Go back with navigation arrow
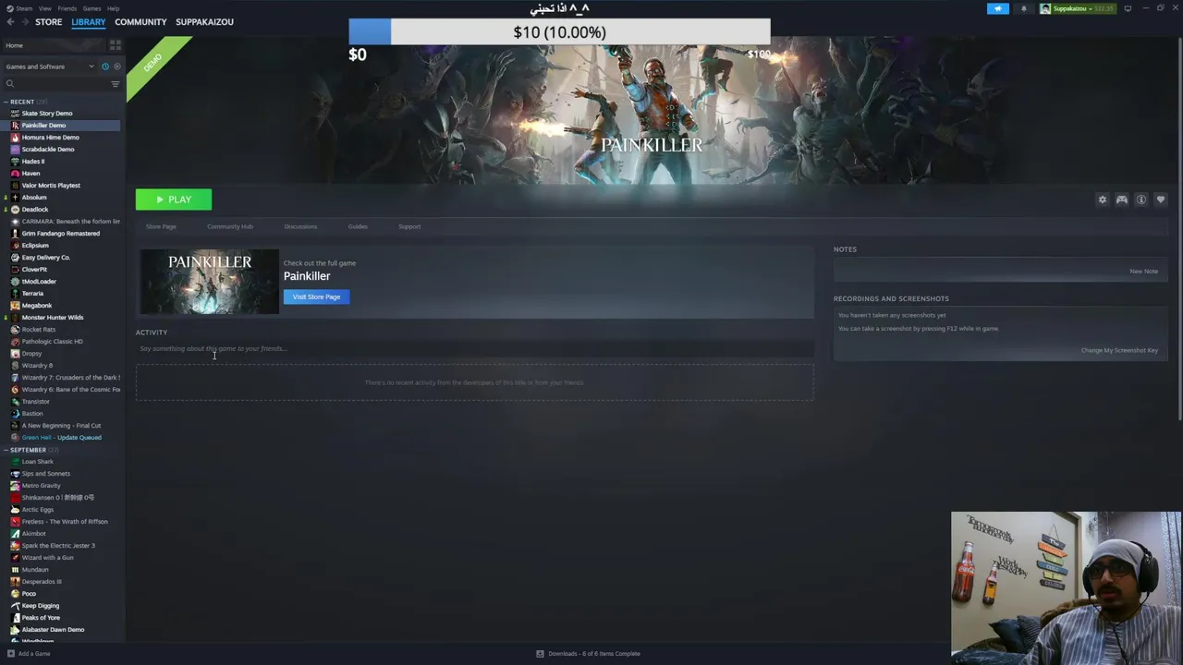Screen dimensions: 1183x665 pyautogui.click(x=10, y=22)
